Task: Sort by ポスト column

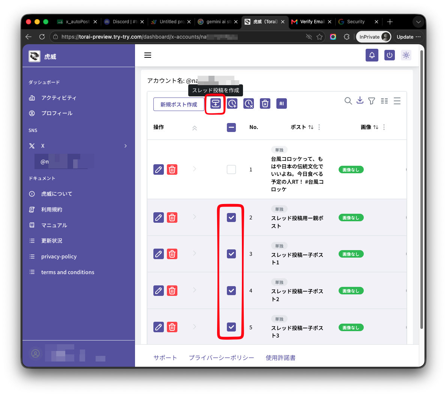Action: (311, 127)
